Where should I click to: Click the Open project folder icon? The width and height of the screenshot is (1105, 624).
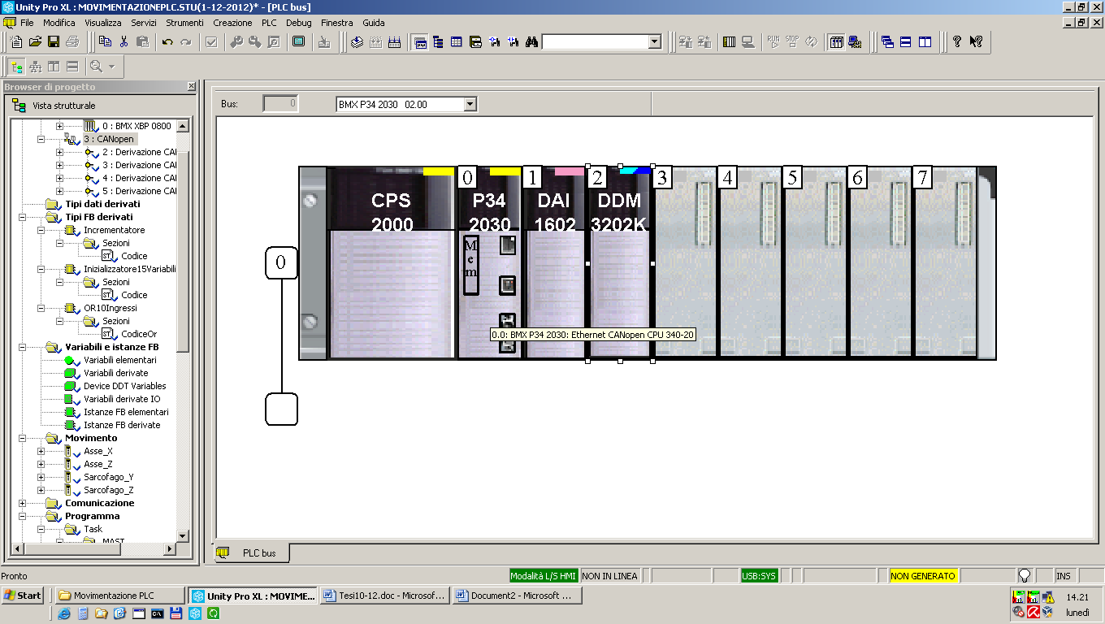[35, 41]
